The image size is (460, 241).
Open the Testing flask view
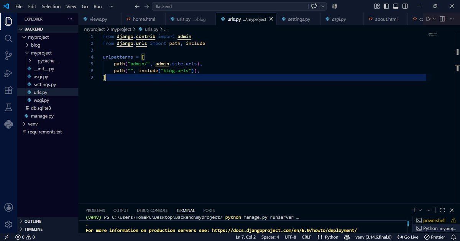pos(8,107)
